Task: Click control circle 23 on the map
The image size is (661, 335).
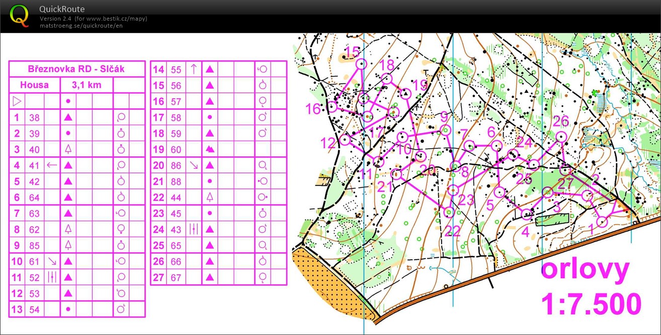Action: click(453, 189)
